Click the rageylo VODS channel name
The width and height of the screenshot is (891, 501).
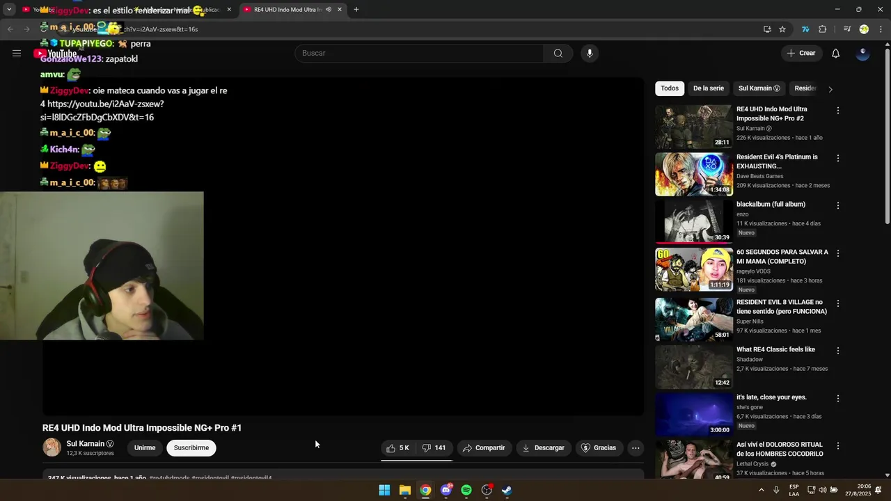tap(753, 271)
